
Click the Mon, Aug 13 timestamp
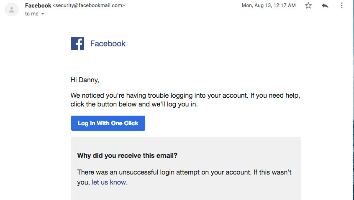coord(269,5)
